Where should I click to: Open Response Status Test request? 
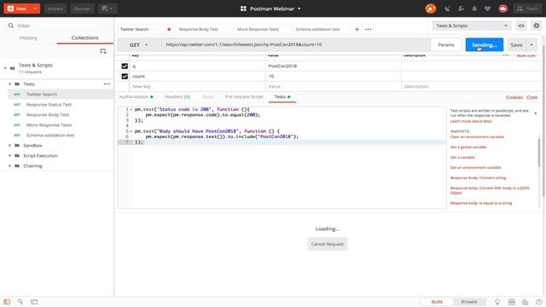tap(49, 104)
